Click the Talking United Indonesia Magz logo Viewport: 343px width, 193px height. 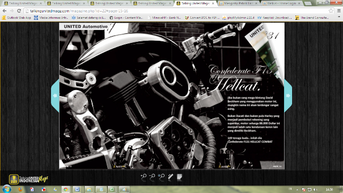[28, 179]
